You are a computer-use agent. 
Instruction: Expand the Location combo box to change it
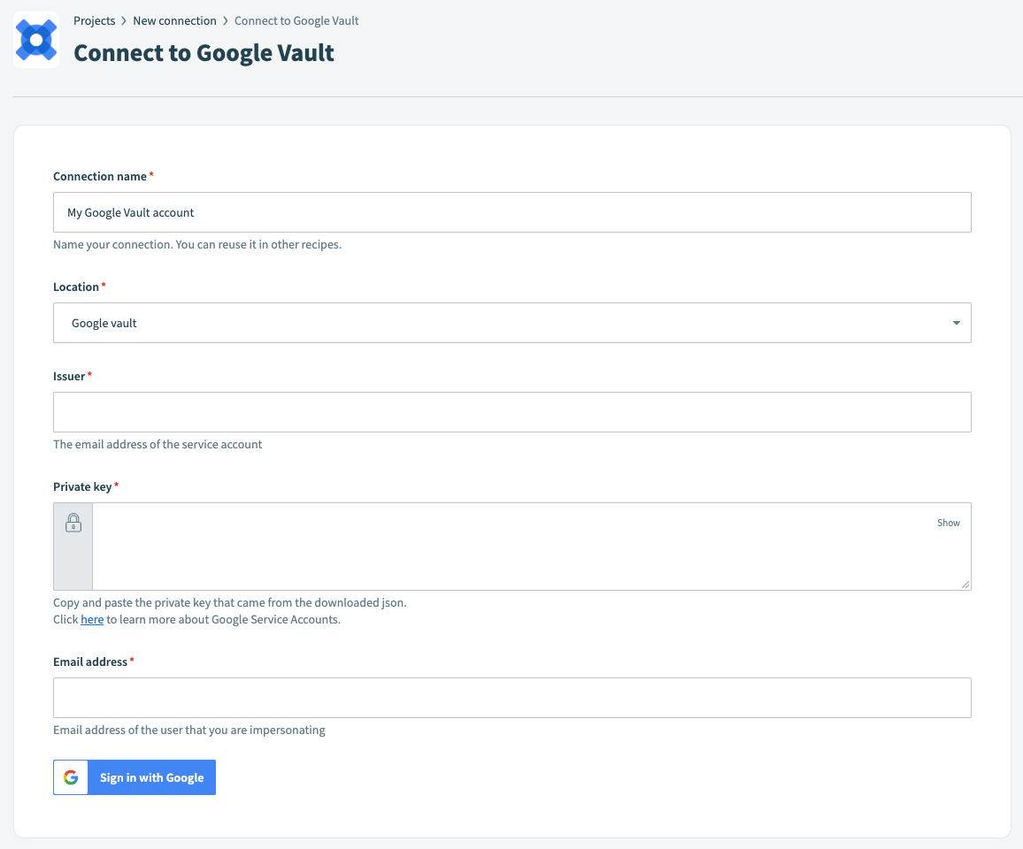pyautogui.click(x=511, y=323)
